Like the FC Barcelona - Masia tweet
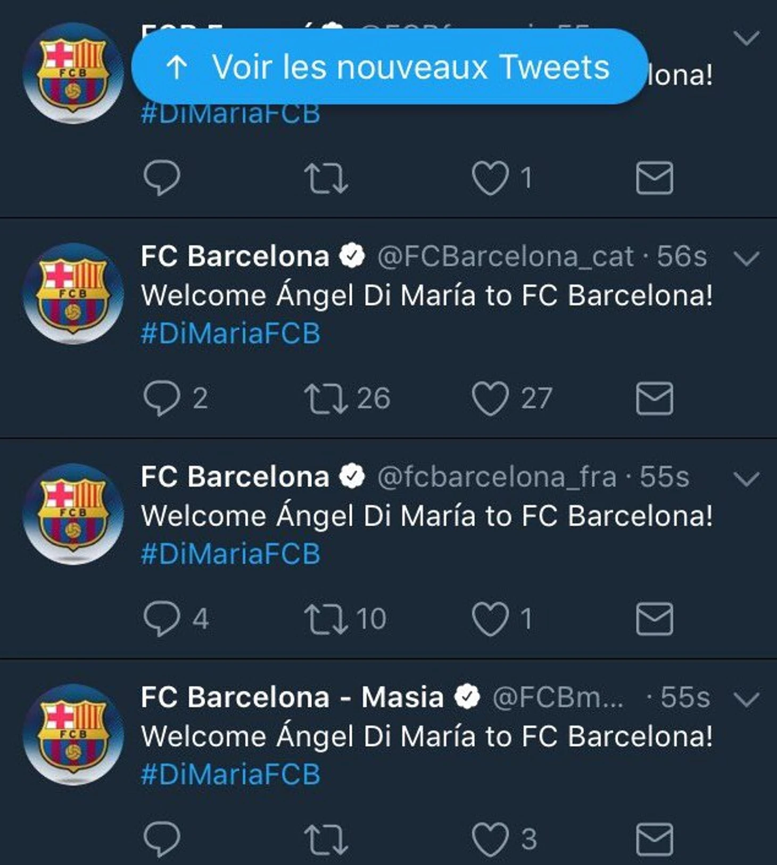The height and width of the screenshot is (865, 777). [x=490, y=839]
